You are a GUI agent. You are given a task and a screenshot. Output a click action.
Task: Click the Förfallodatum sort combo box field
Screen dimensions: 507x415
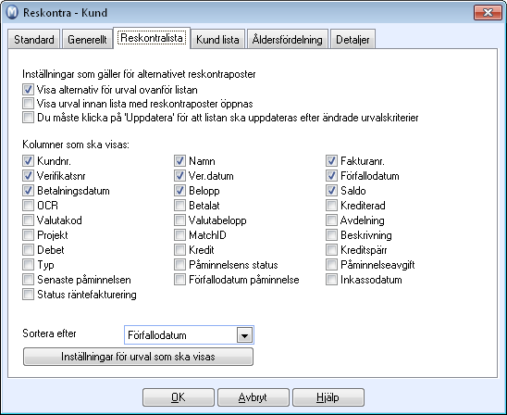tap(189, 335)
